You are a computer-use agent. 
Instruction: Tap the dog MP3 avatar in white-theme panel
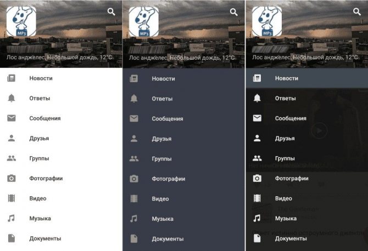click(21, 21)
